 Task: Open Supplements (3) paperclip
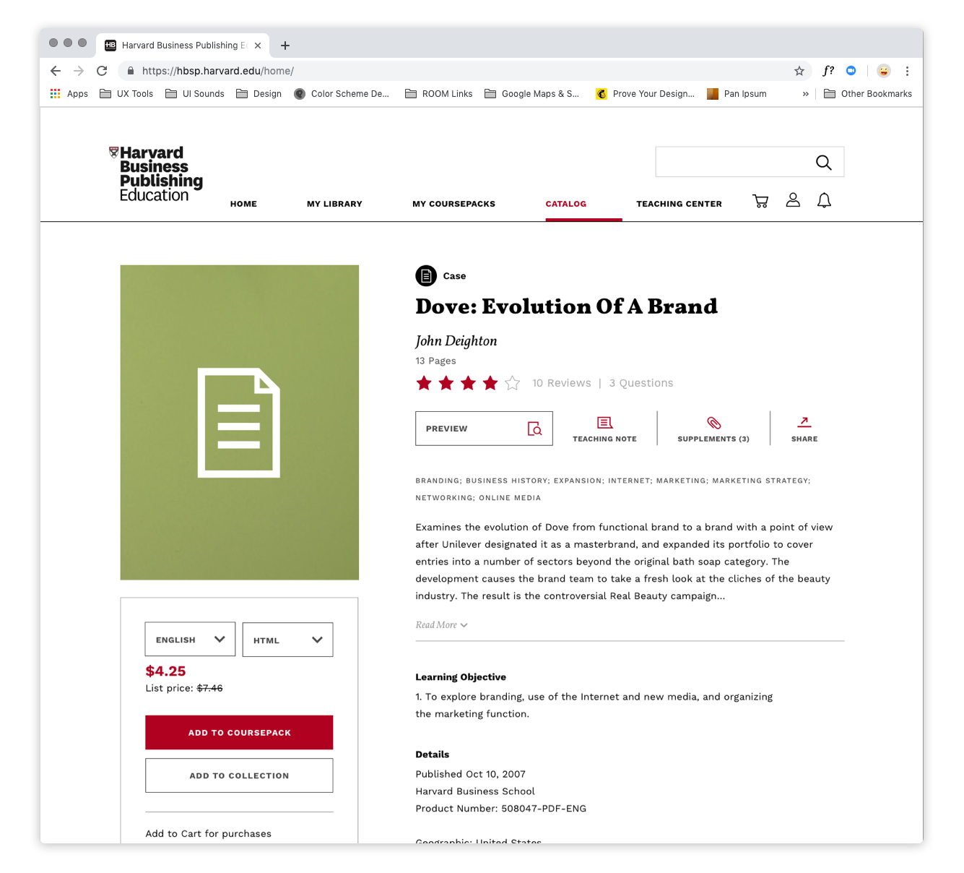[x=713, y=429]
